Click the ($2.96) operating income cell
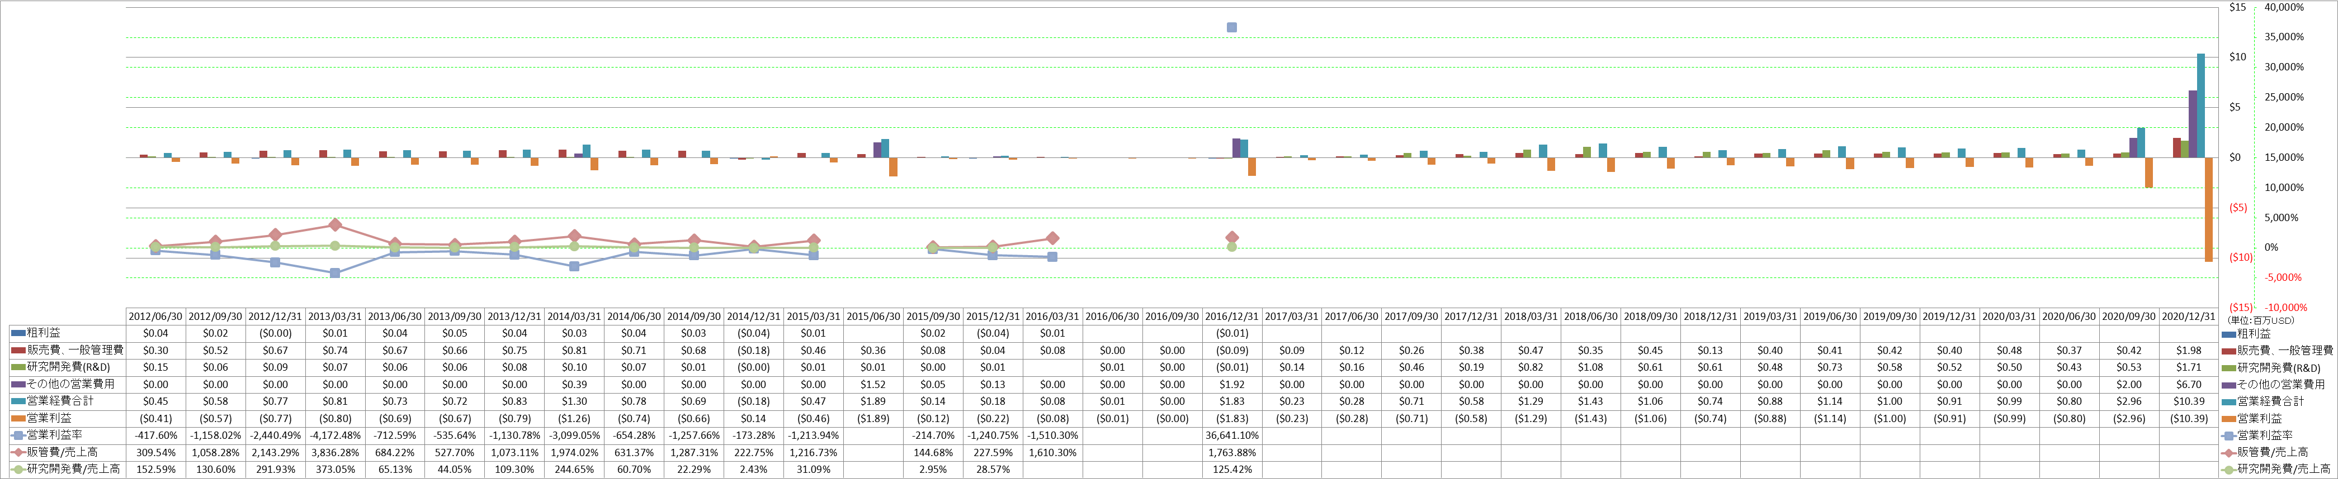The width and height of the screenshot is (2338, 479). (x=2128, y=418)
